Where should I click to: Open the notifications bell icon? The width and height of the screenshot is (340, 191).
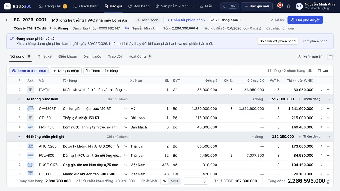click(x=278, y=6)
